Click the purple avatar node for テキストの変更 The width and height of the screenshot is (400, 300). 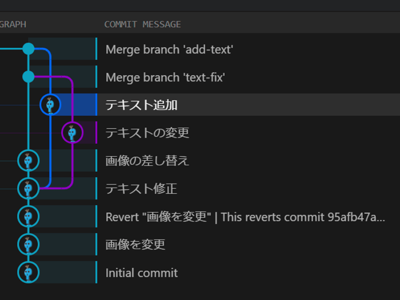click(x=72, y=133)
